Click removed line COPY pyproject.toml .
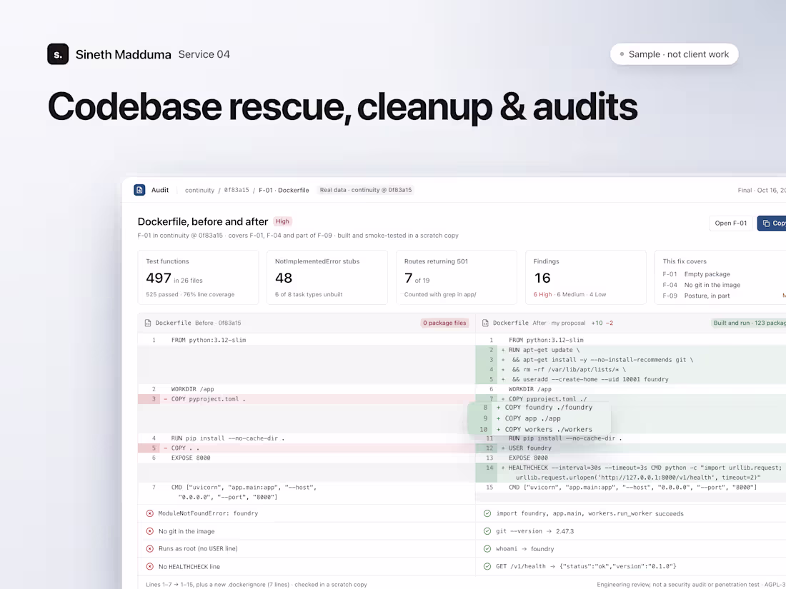The width and height of the screenshot is (786, 589). (307, 399)
